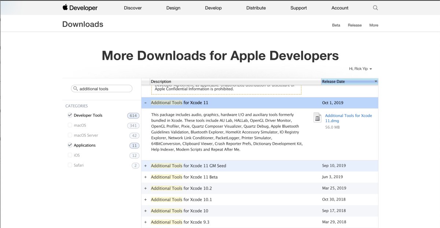This screenshot has height=228, width=440.
Task: Click the Description column header
Action: tap(235, 81)
